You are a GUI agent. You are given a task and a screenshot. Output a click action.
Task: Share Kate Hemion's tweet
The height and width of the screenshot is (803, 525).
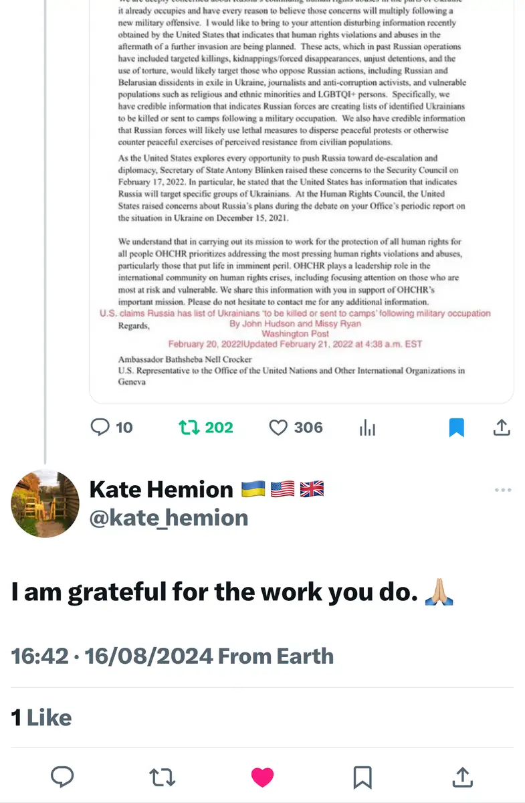point(462,777)
